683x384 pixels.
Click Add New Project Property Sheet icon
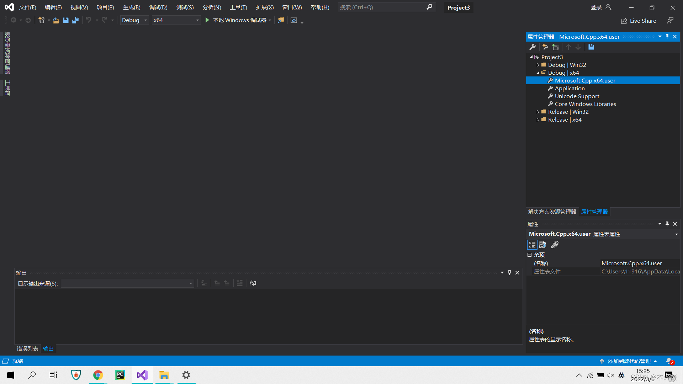click(545, 47)
